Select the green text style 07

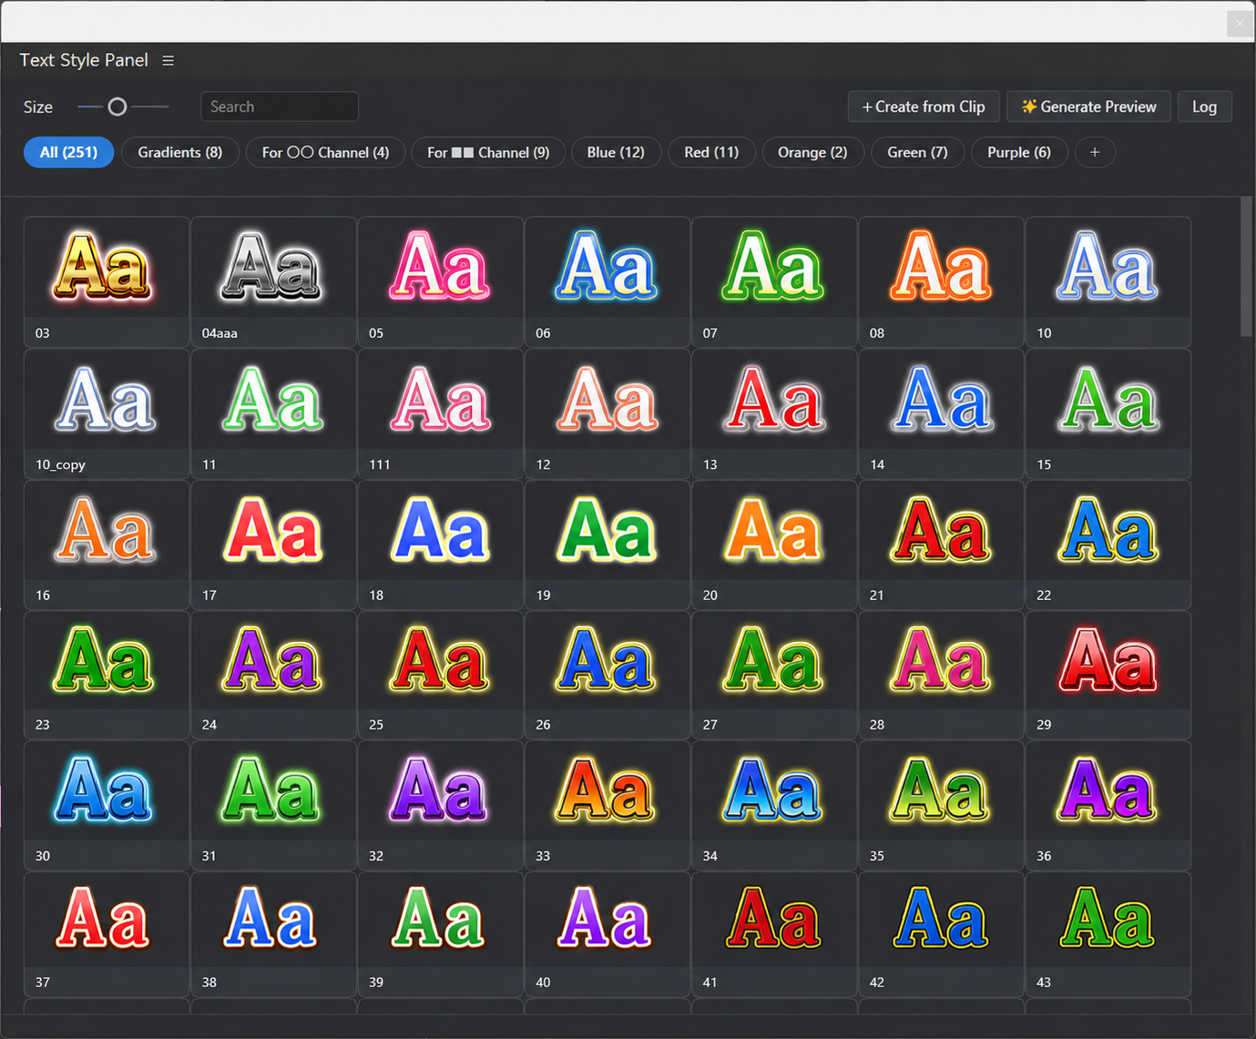(774, 281)
